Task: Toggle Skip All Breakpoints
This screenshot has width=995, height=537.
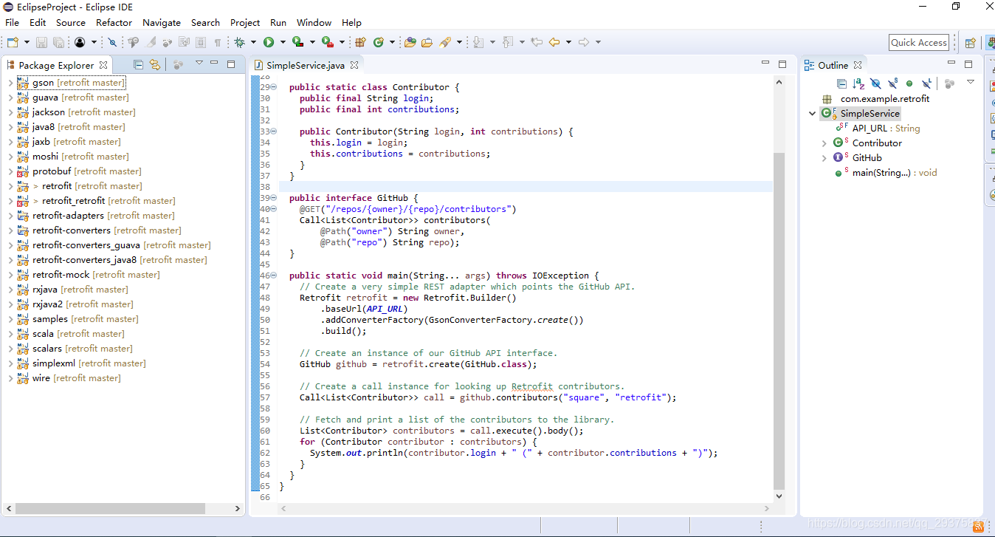Action: coord(112,42)
